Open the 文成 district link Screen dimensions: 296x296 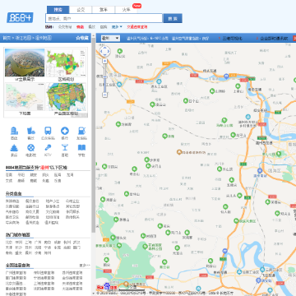9,181
